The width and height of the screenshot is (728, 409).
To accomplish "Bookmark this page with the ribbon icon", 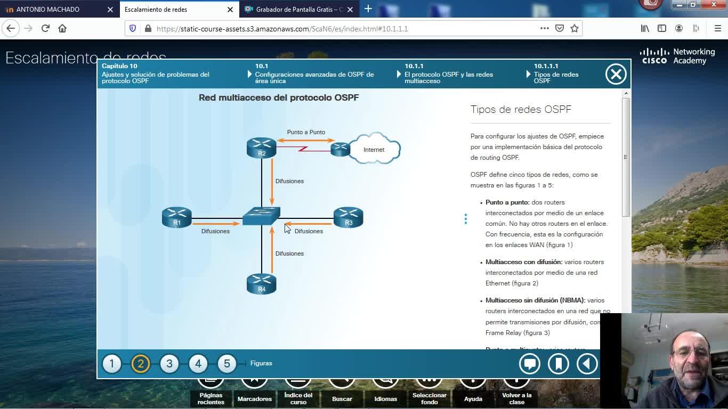I will pyautogui.click(x=559, y=364).
